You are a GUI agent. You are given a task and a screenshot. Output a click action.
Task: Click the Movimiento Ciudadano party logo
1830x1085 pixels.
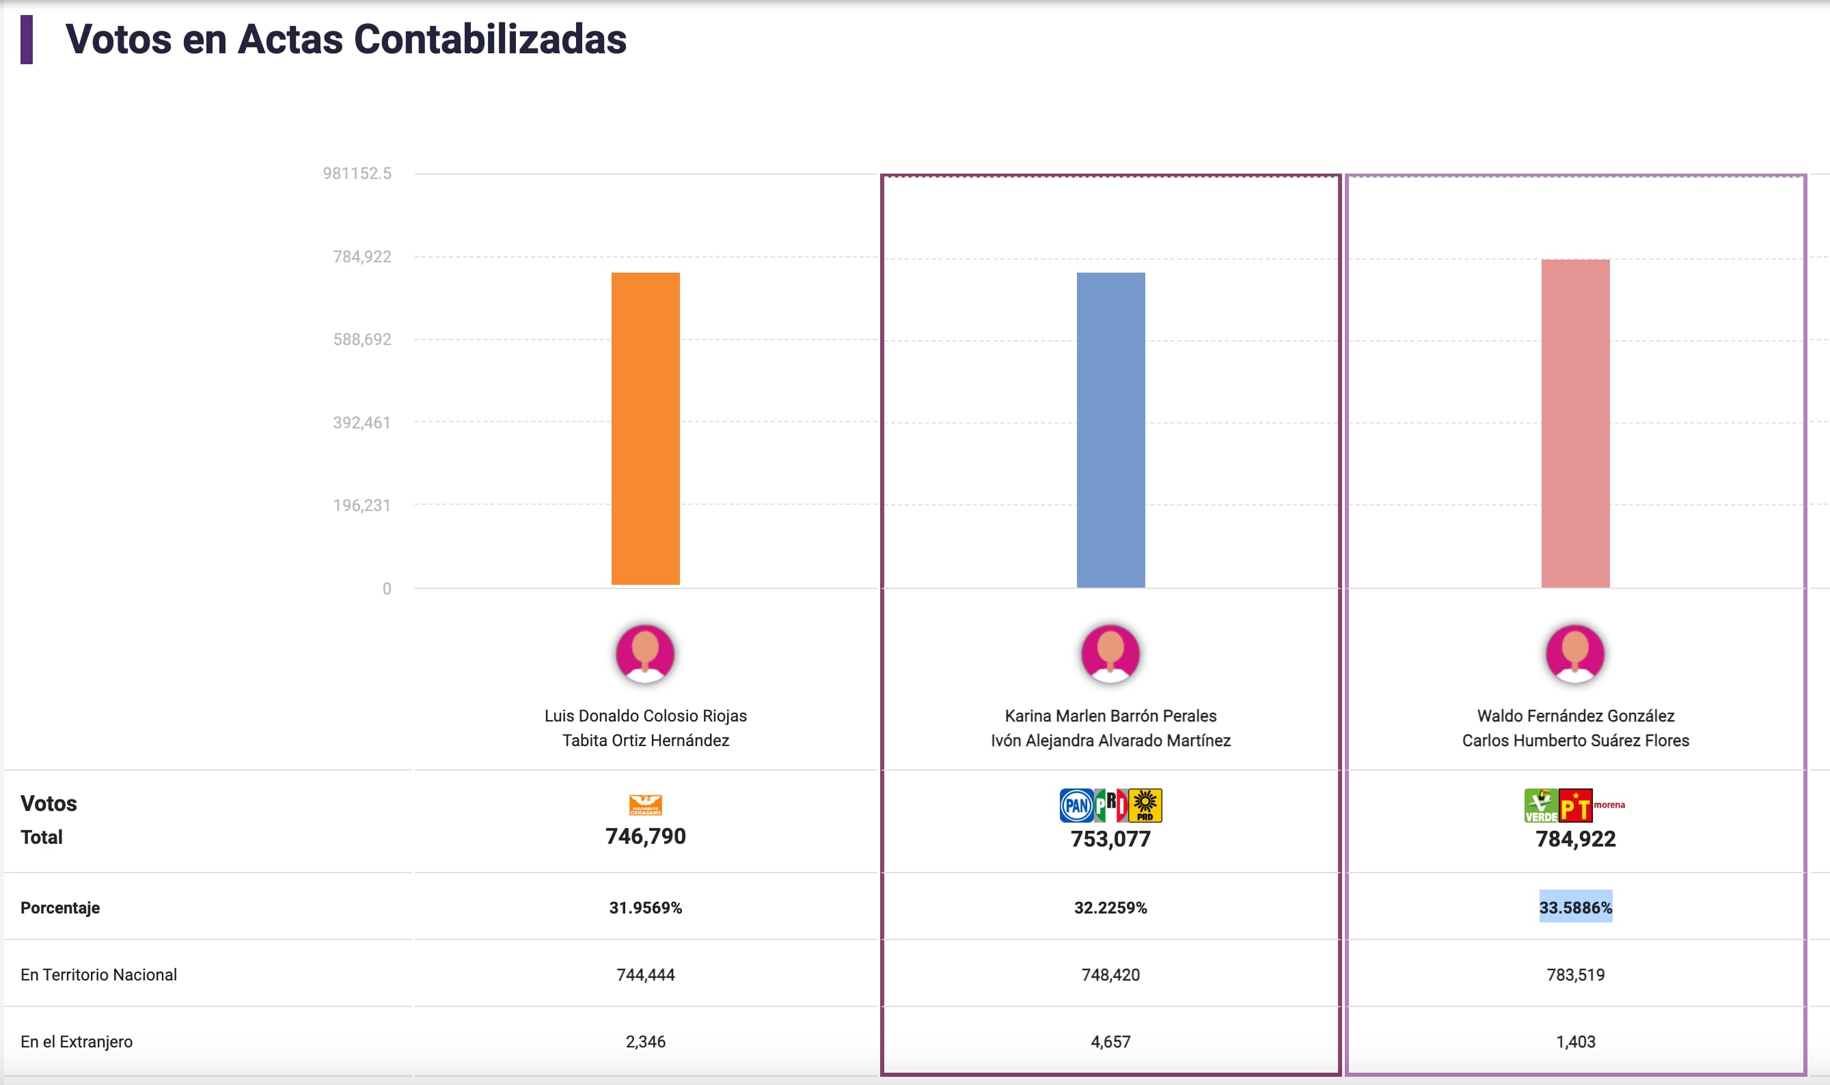pos(645,805)
